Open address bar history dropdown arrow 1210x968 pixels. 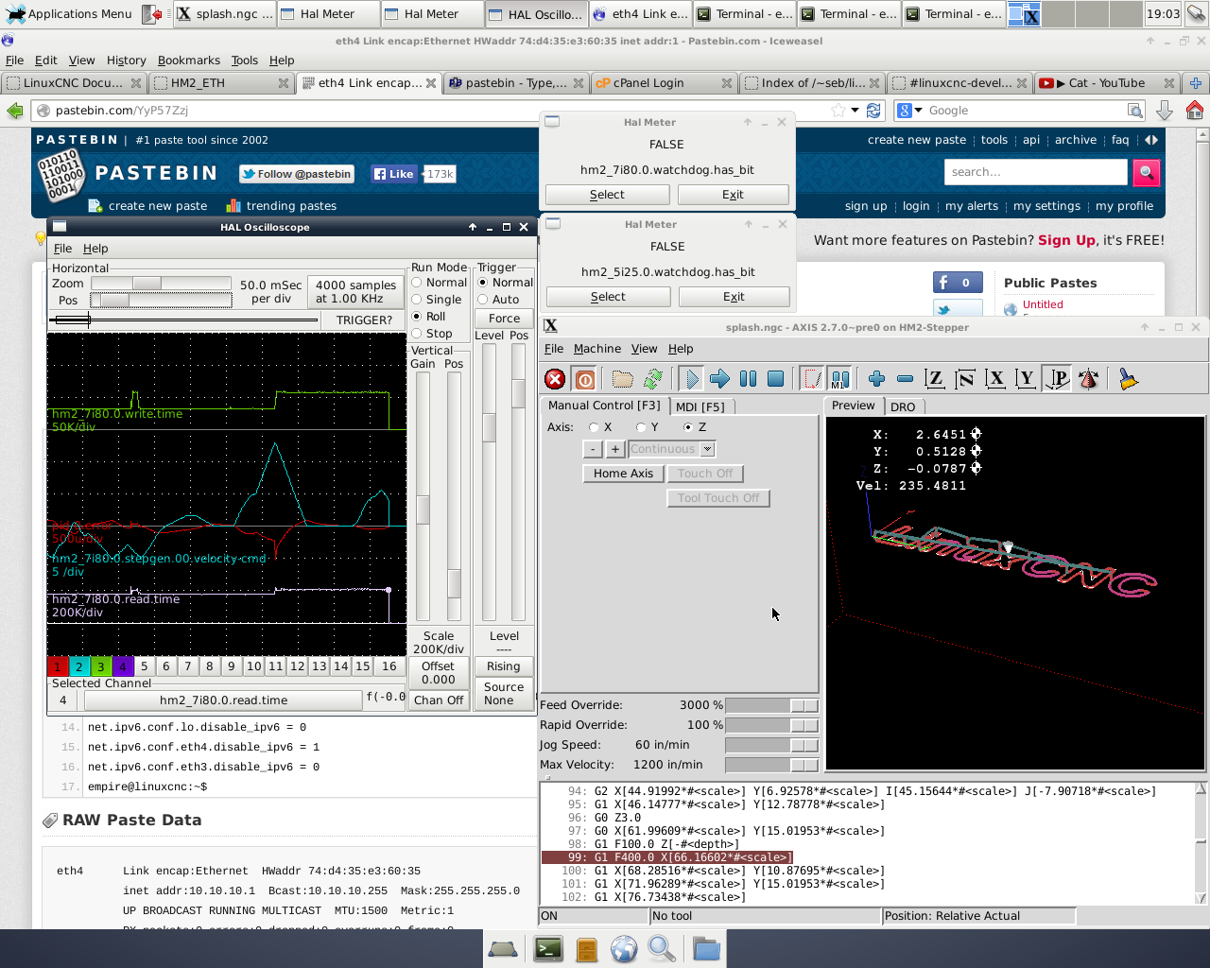(x=855, y=111)
